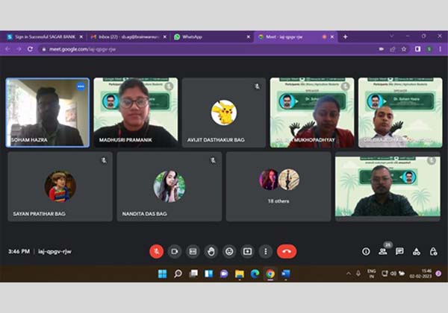Expand the 18 others participant tile
The height and width of the screenshot is (313, 448).
click(279, 186)
